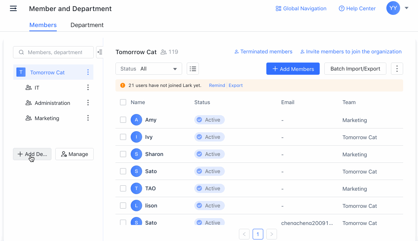Viewport: 418px width, 241px height.
Task: Open the three-dot menu for IT department
Action: click(88, 88)
